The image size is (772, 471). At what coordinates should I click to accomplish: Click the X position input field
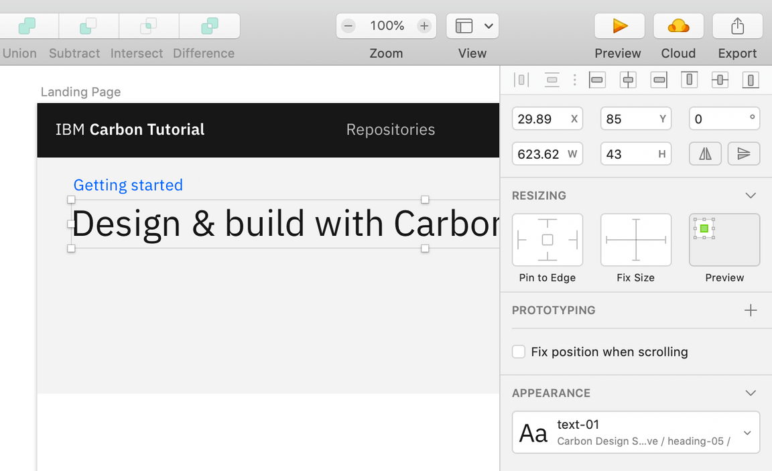541,119
